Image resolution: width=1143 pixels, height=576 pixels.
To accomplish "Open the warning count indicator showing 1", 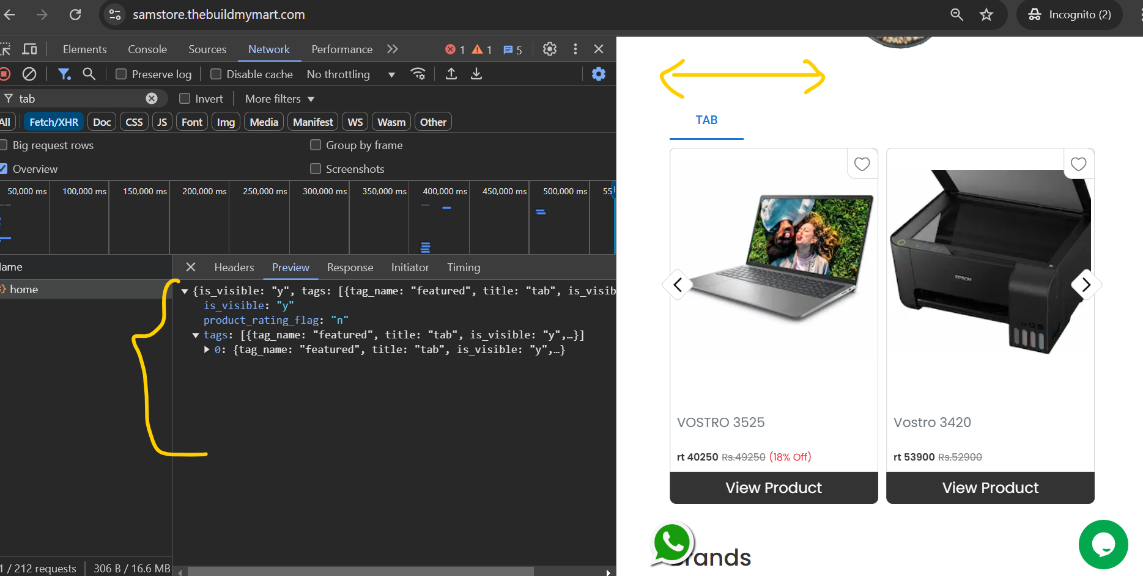I will pyautogui.click(x=482, y=49).
